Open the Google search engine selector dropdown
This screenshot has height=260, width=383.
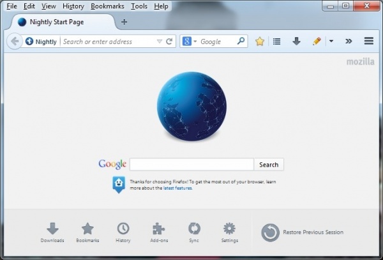(190, 42)
